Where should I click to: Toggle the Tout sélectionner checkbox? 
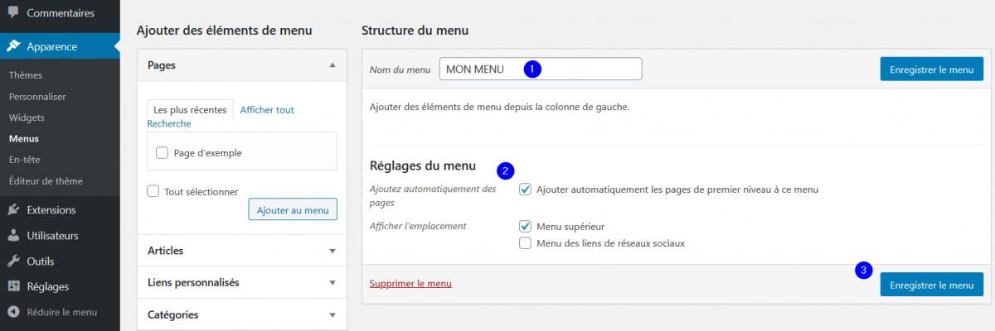(153, 191)
